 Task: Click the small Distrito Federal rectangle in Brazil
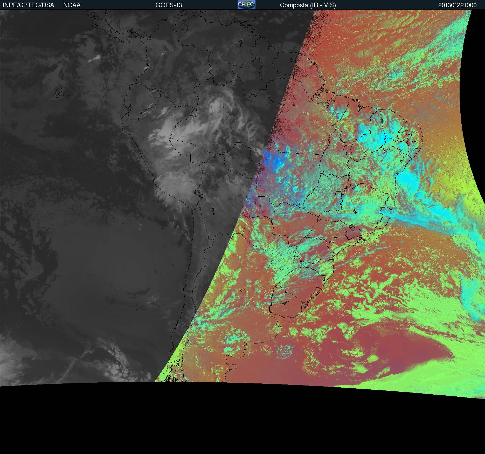[338, 193]
